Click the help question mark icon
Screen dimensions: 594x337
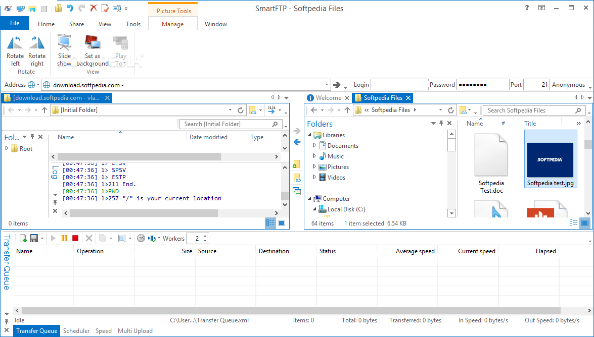point(527,8)
